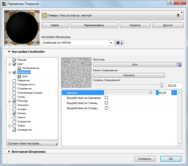
Task: Enable the Ореол channel checkbox
Action: [14, 117]
